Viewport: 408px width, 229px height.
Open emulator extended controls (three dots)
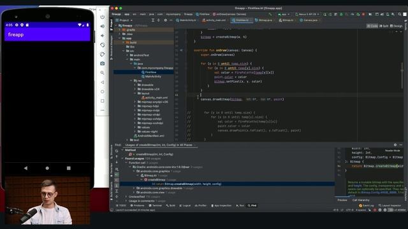103,110
